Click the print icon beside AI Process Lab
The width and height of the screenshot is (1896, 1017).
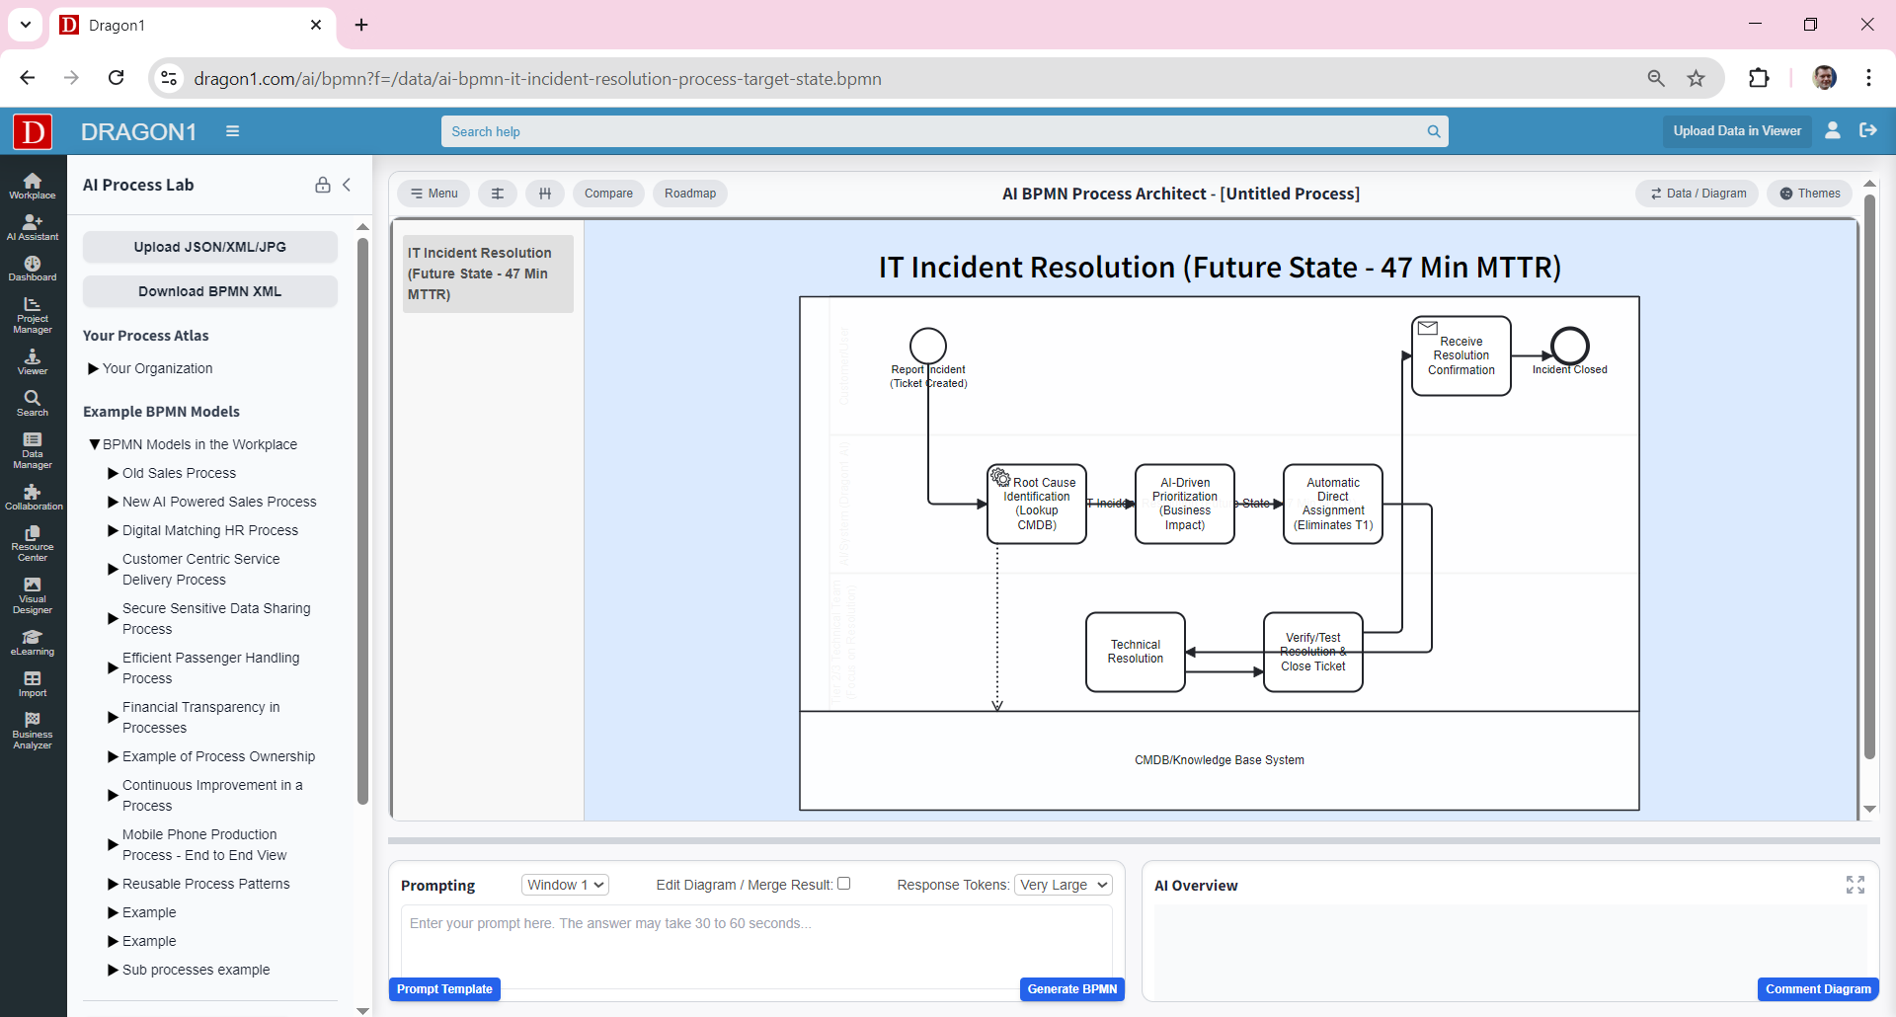pyautogui.click(x=322, y=185)
